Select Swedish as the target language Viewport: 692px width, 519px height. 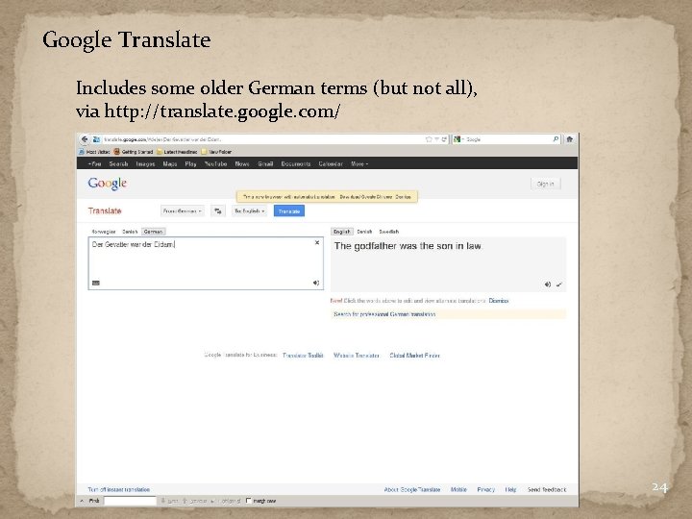(389, 232)
